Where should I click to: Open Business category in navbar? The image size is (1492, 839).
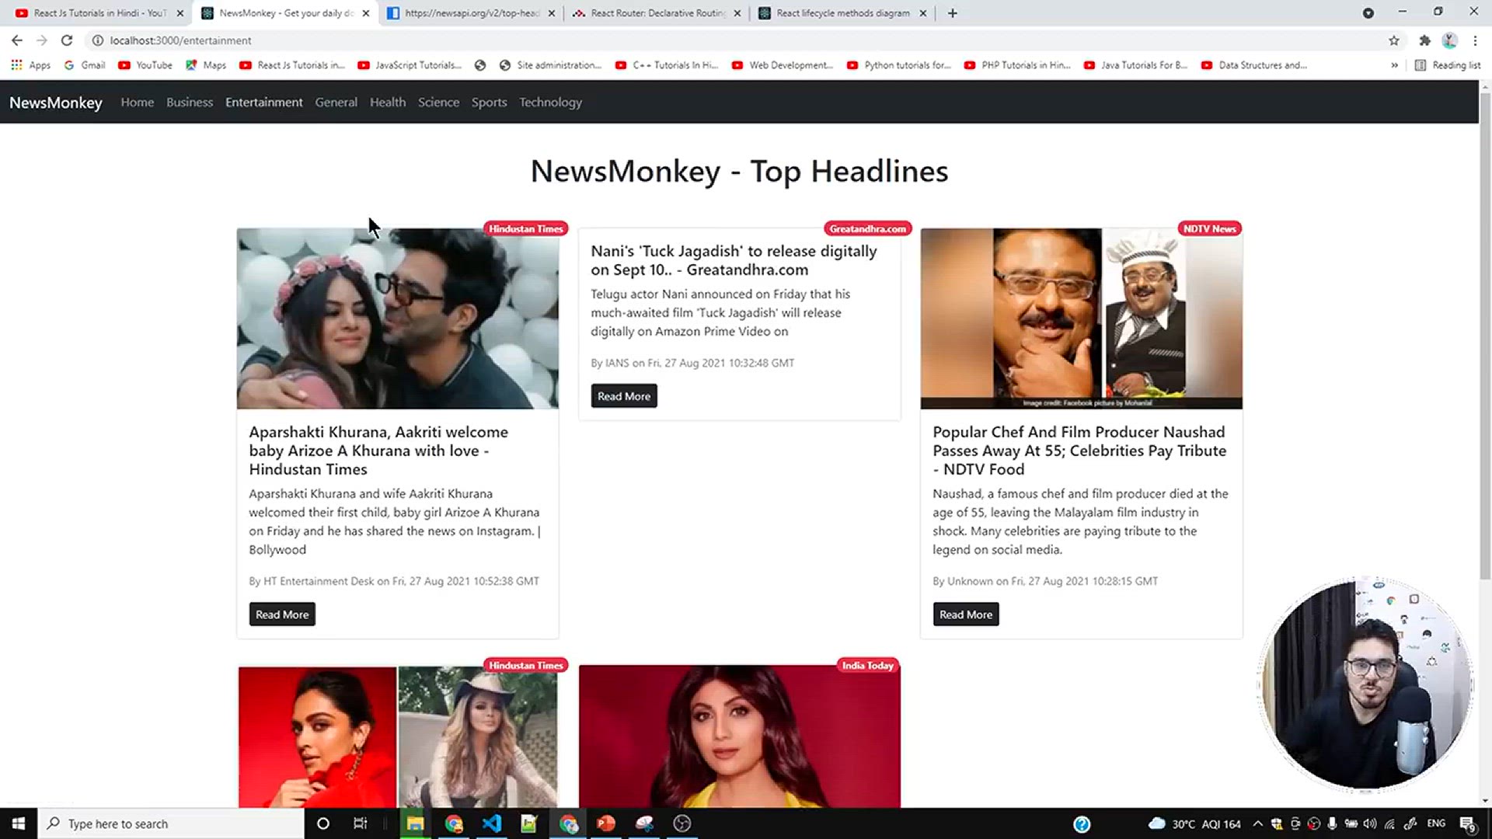(190, 103)
